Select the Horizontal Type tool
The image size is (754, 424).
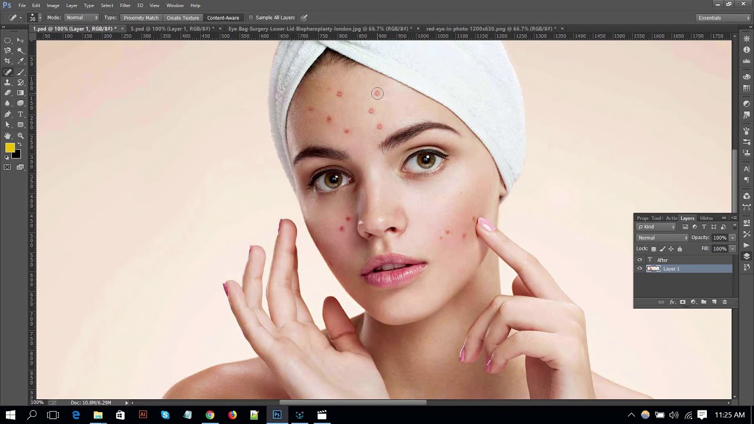[x=21, y=114]
